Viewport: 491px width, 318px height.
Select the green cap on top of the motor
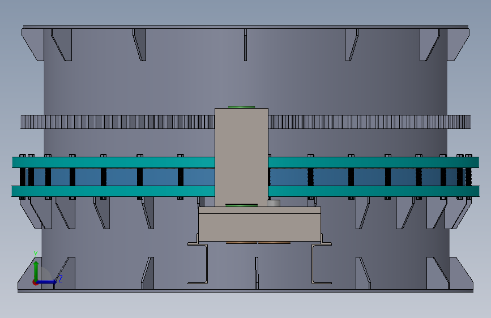pos(241,107)
